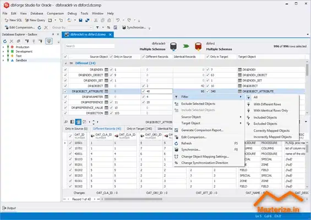The height and width of the screenshot is (220, 311).
Task: Toggle row checkbox for DR$PARAMETER
Action: (66, 97)
